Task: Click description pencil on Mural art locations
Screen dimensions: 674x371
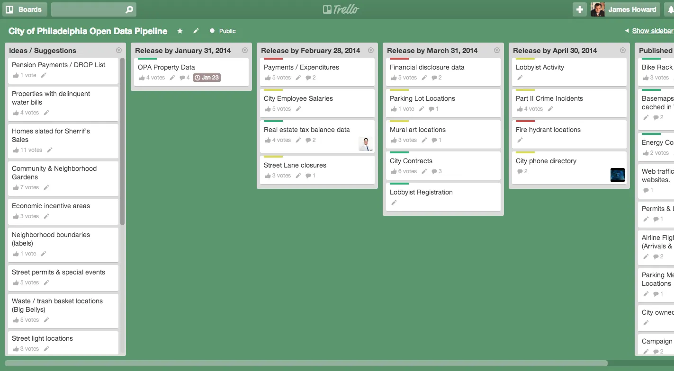Action: pyautogui.click(x=424, y=140)
